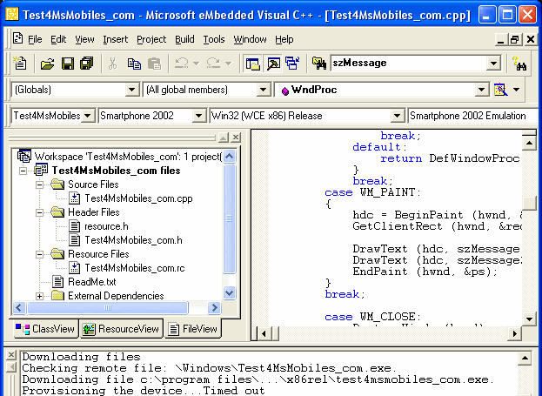The height and width of the screenshot is (396, 542).
Task: Click the Save All toolbar icon
Action: (86, 64)
